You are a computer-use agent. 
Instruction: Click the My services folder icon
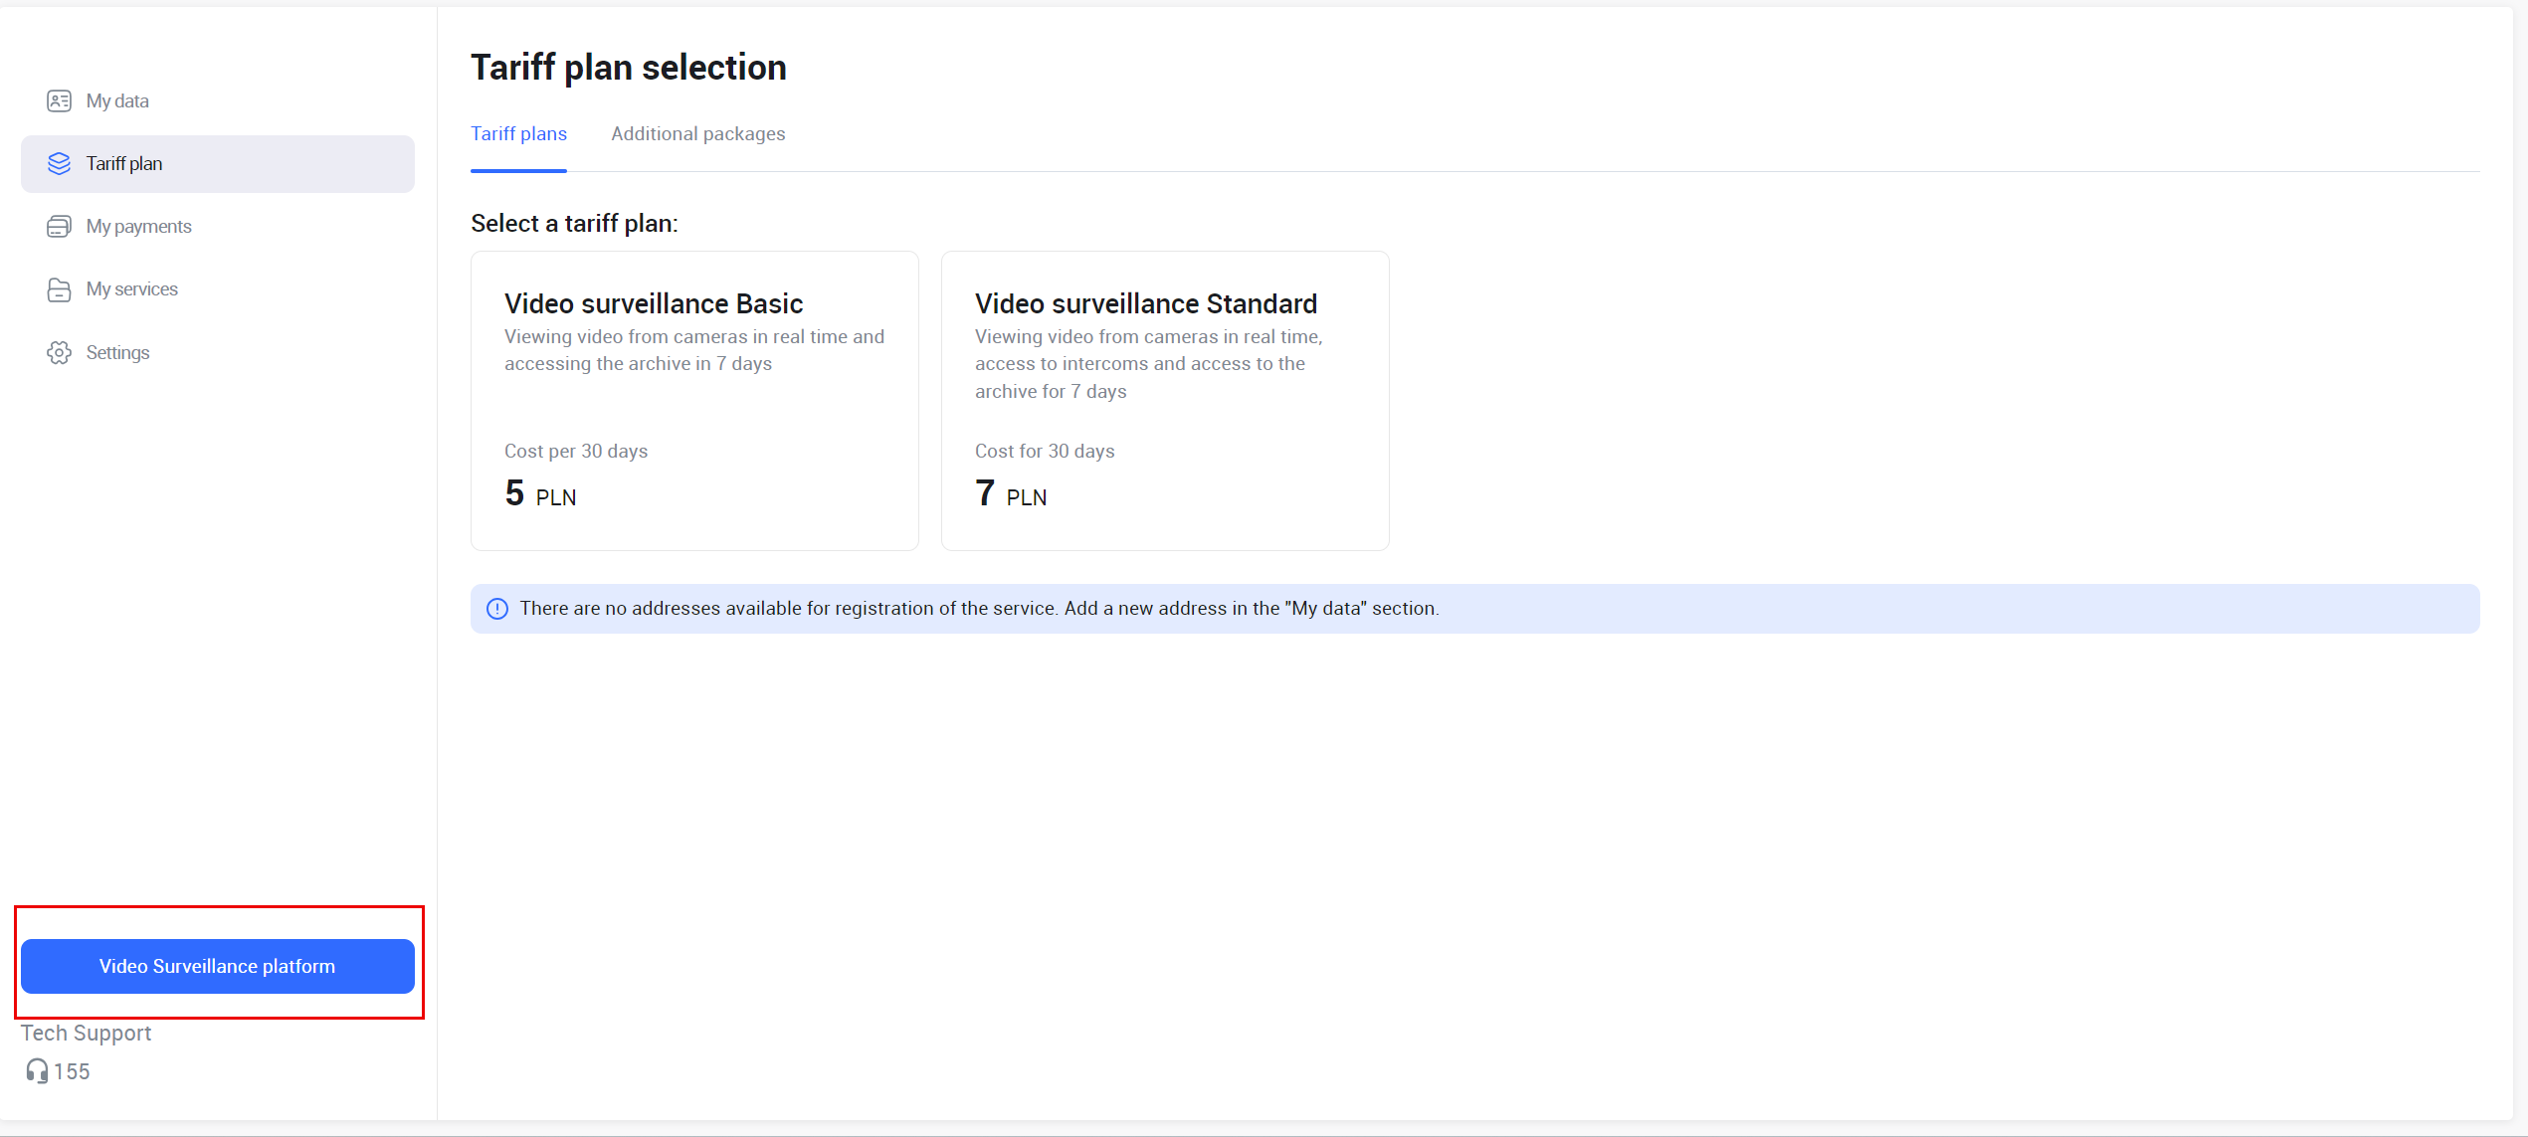[59, 289]
